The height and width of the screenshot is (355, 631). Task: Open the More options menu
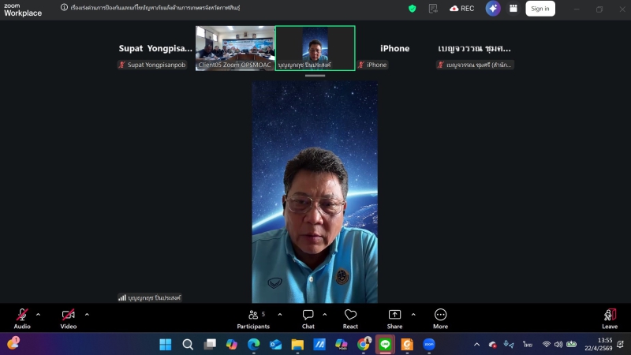click(x=440, y=317)
